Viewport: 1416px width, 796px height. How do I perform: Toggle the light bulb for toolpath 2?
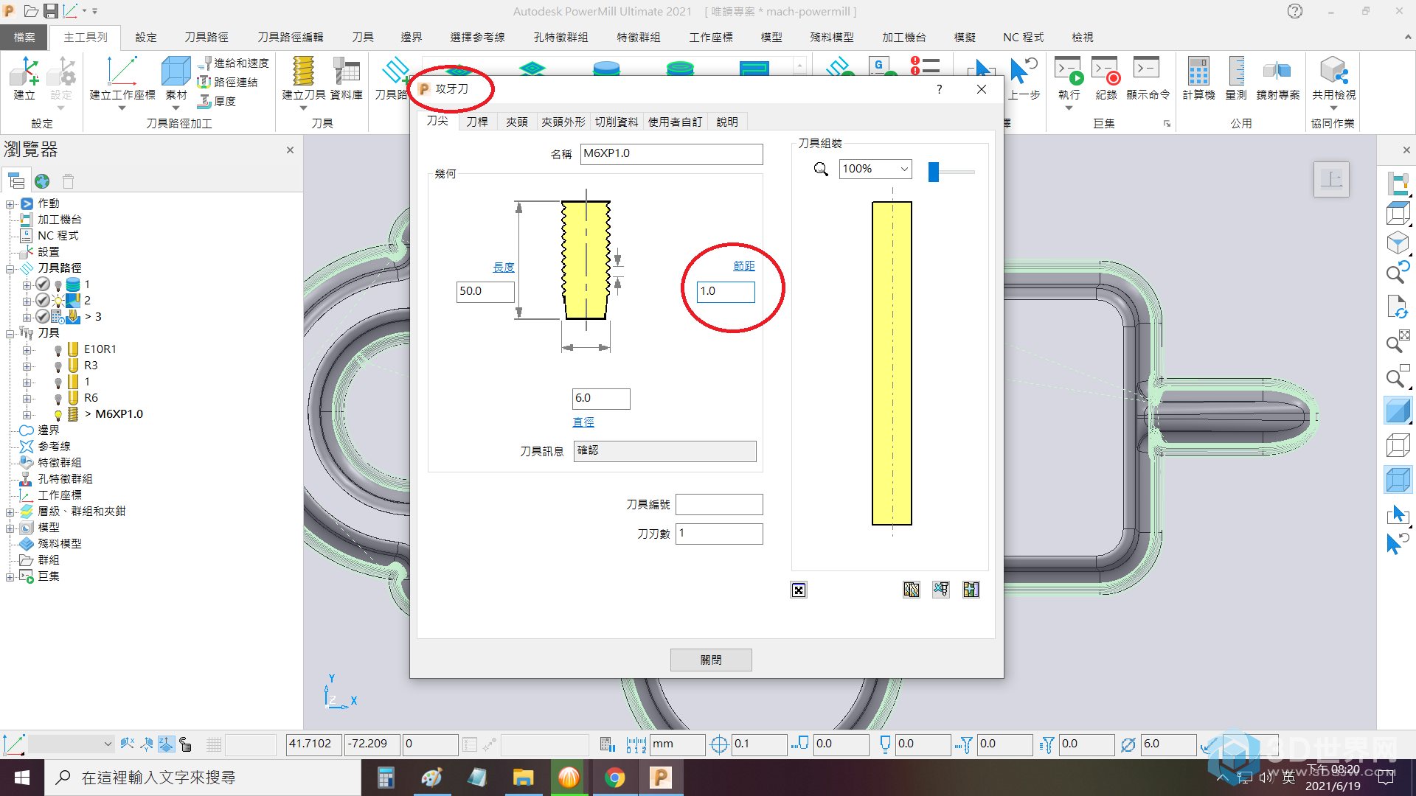tap(58, 301)
